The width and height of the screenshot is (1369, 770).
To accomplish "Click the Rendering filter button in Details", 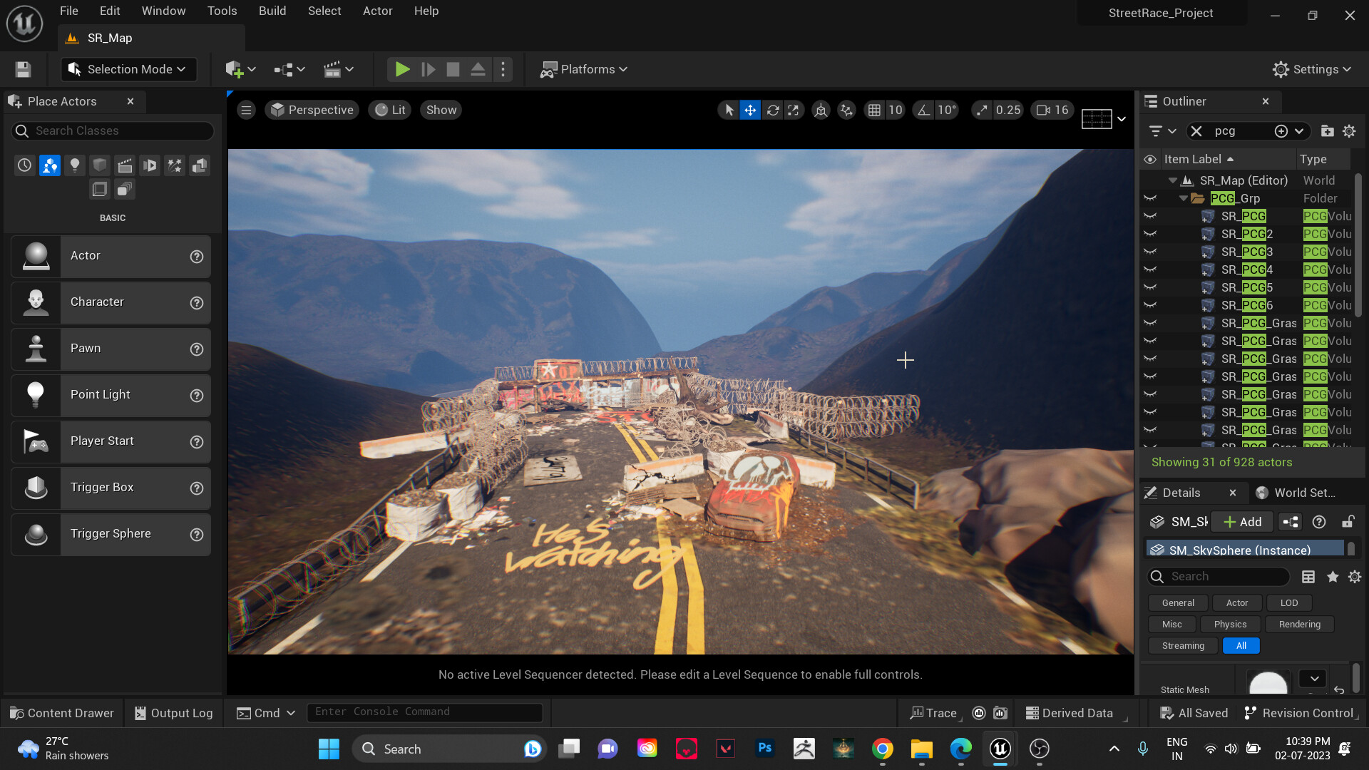I will [1299, 624].
